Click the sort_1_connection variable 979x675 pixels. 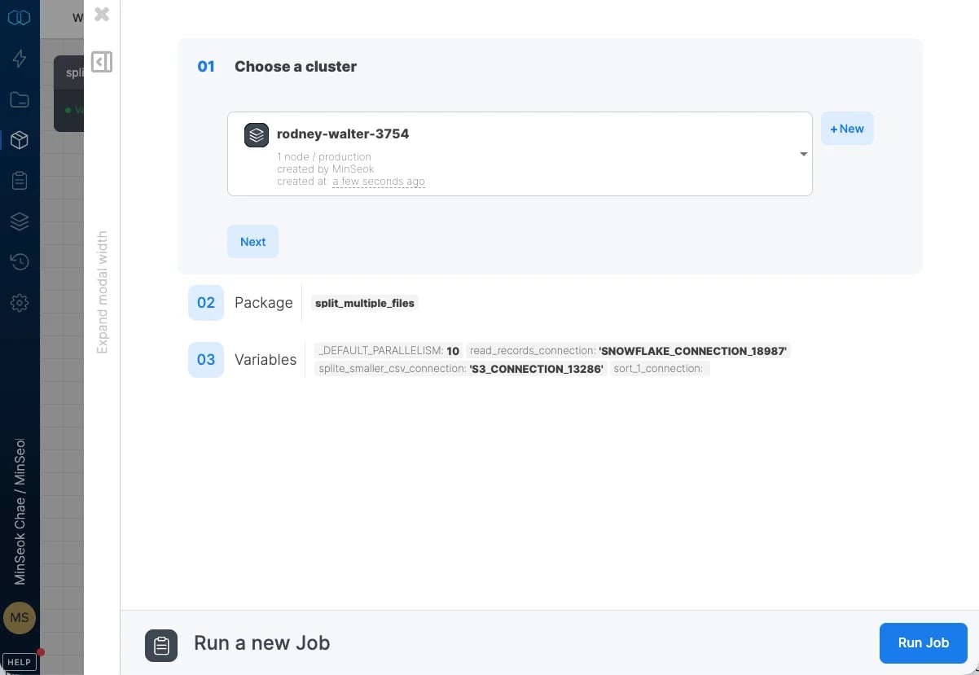coord(659,369)
